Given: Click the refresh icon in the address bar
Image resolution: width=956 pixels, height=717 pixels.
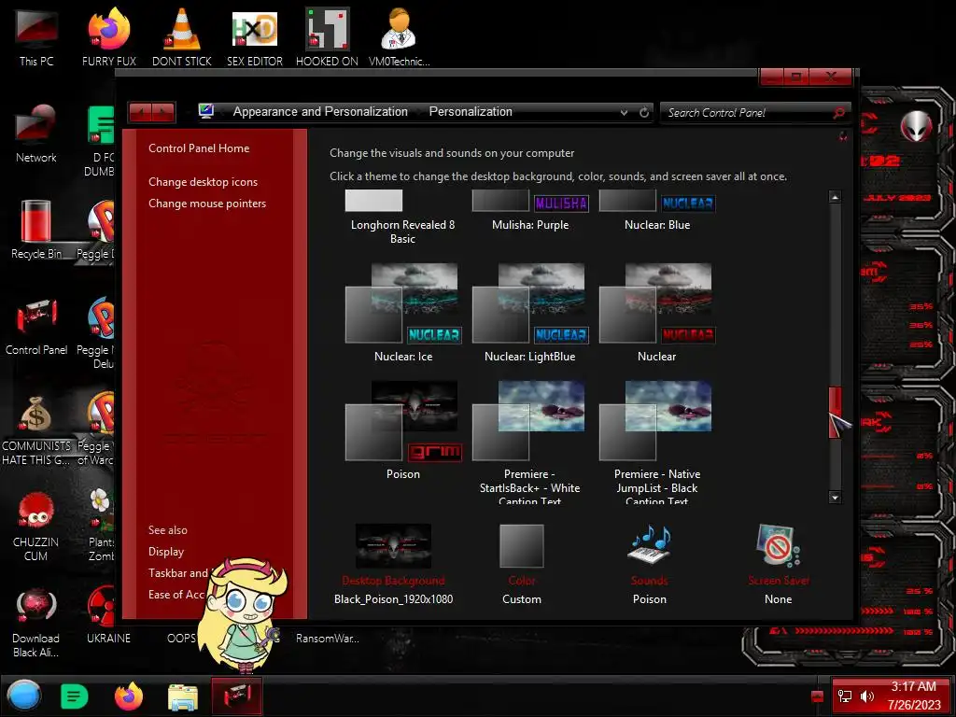Looking at the screenshot, I should (644, 112).
